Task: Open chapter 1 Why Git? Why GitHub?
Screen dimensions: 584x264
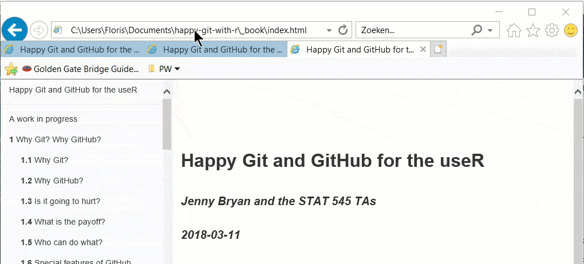Action: (55, 140)
